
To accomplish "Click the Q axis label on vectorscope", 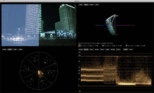I will 55,64.
